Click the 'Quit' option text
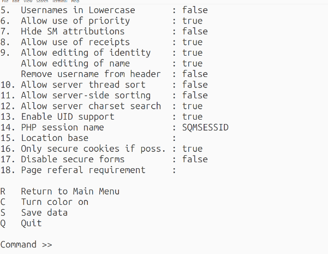Image resolution: width=328 pixels, height=254 pixels. coord(31,223)
